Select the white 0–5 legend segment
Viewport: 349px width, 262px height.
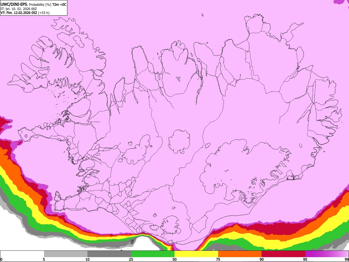22,254
